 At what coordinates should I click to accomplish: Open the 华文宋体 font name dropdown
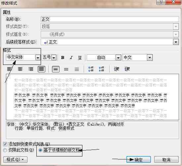point(38,58)
